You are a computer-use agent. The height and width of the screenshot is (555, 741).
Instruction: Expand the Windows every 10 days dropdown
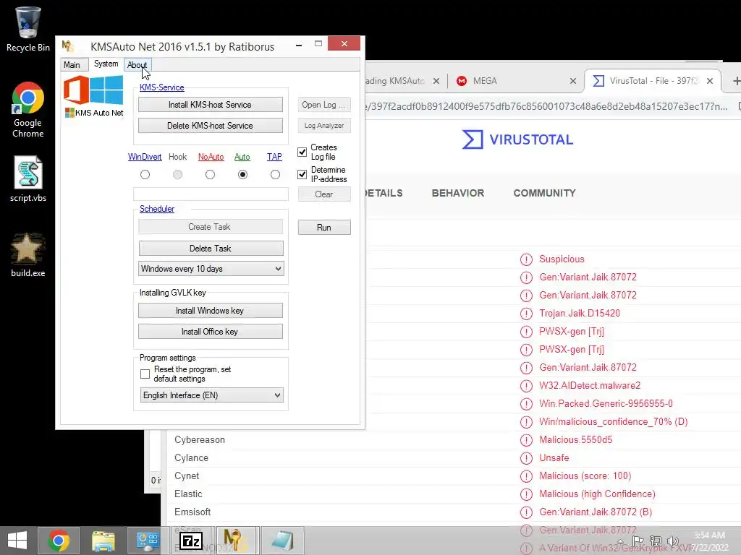pos(211,269)
